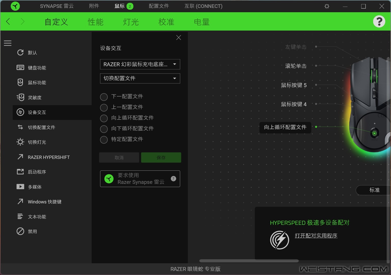Go forward with the right arrow
Viewport: 391px width, 275px height.
(22, 22)
